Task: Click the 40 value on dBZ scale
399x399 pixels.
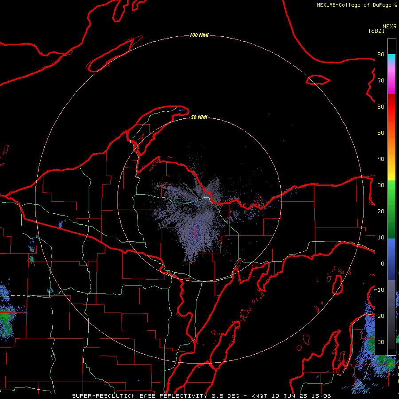Action: tap(381, 159)
